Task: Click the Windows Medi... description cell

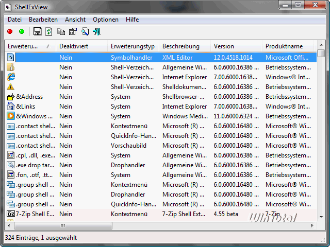Action: (185, 116)
